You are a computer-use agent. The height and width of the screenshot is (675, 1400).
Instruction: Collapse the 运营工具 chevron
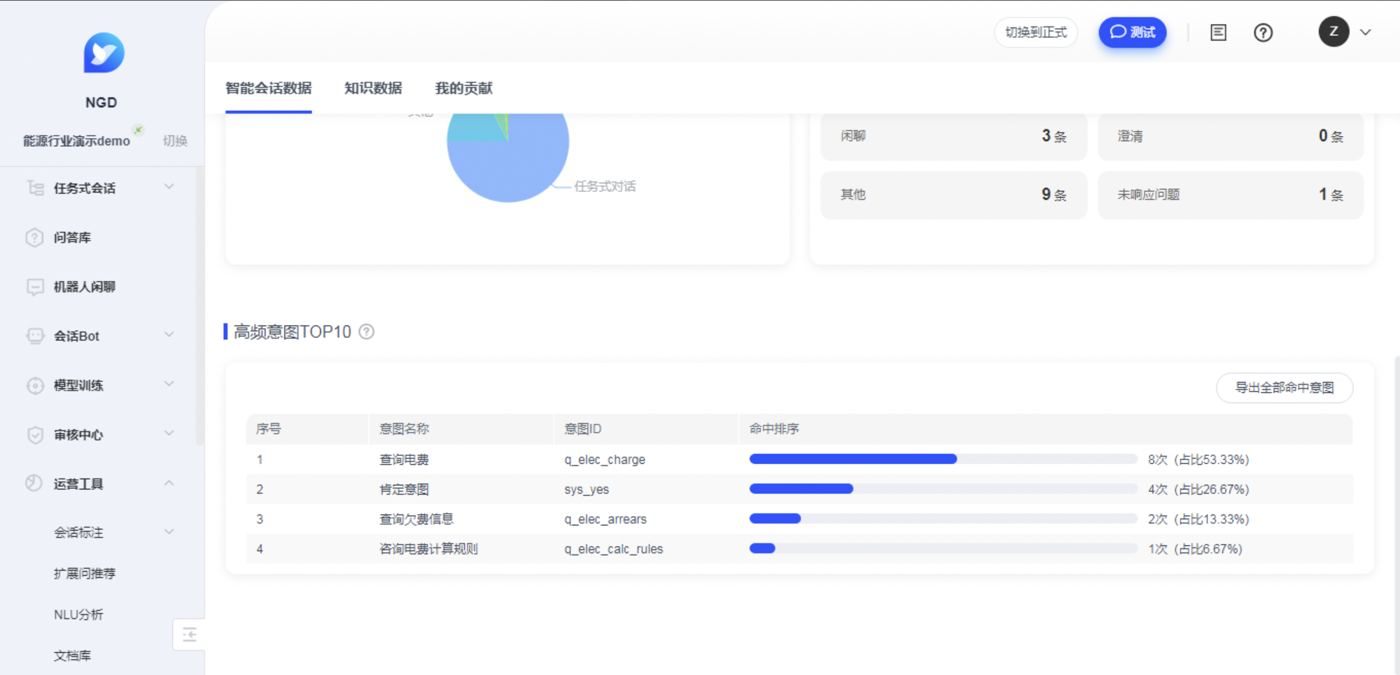point(169,483)
